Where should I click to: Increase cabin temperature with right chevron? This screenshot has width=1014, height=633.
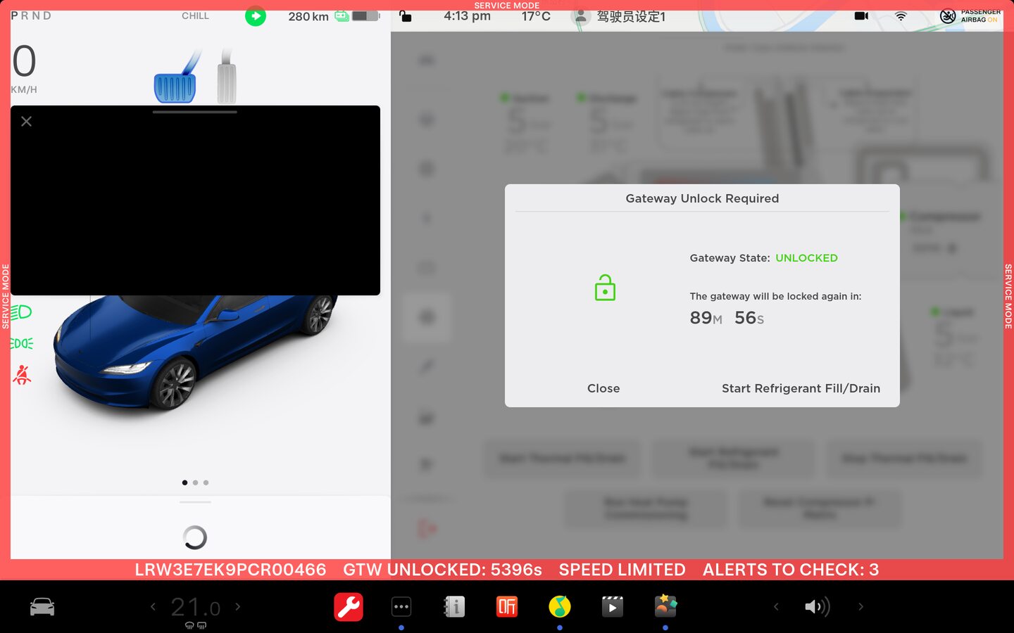pos(238,606)
